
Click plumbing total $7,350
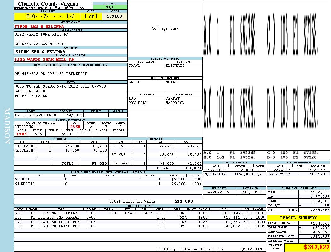click(99, 163)
